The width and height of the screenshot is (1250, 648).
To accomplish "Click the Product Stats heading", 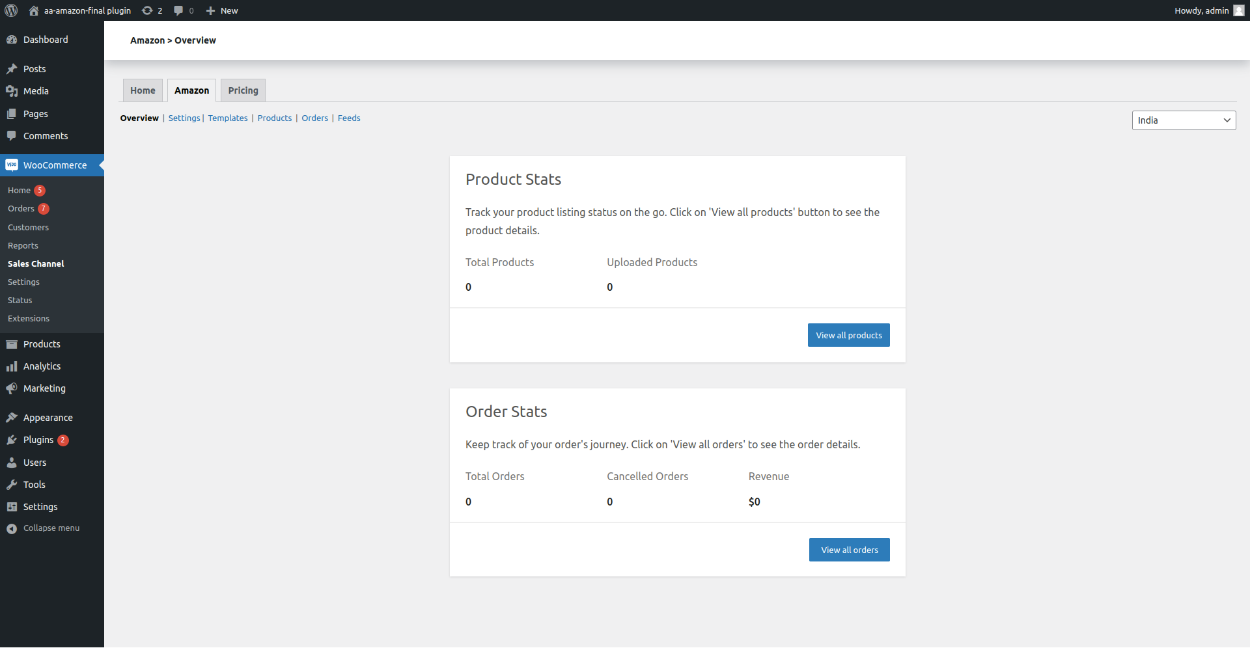I will [513, 180].
